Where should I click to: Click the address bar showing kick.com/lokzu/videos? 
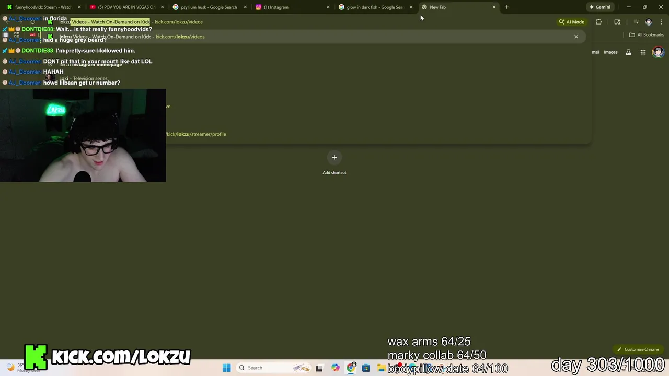coord(314,22)
